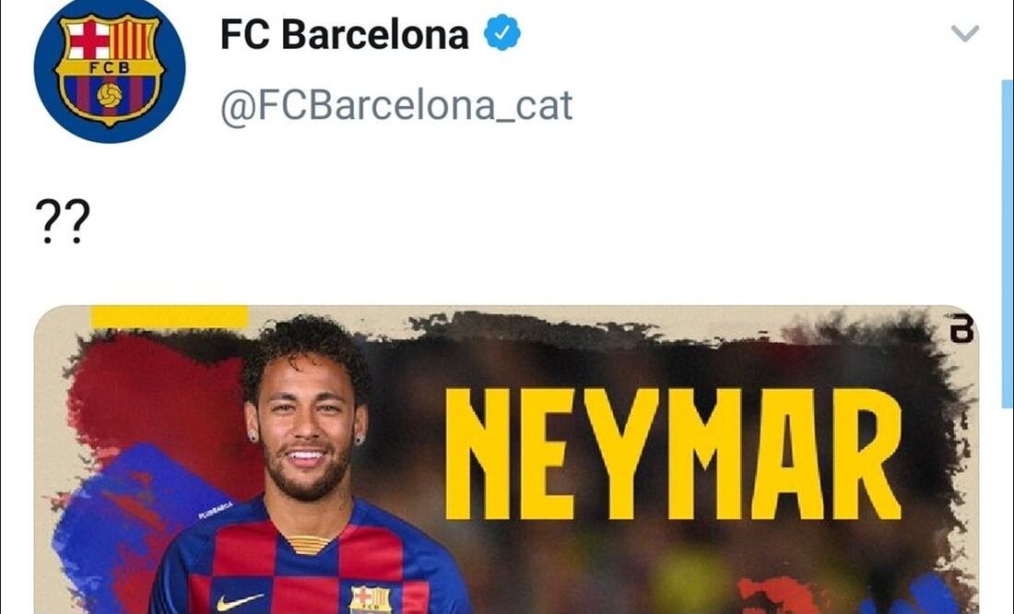Click the yellow bar atop the image
This screenshot has width=1014, height=614.
tap(170, 316)
